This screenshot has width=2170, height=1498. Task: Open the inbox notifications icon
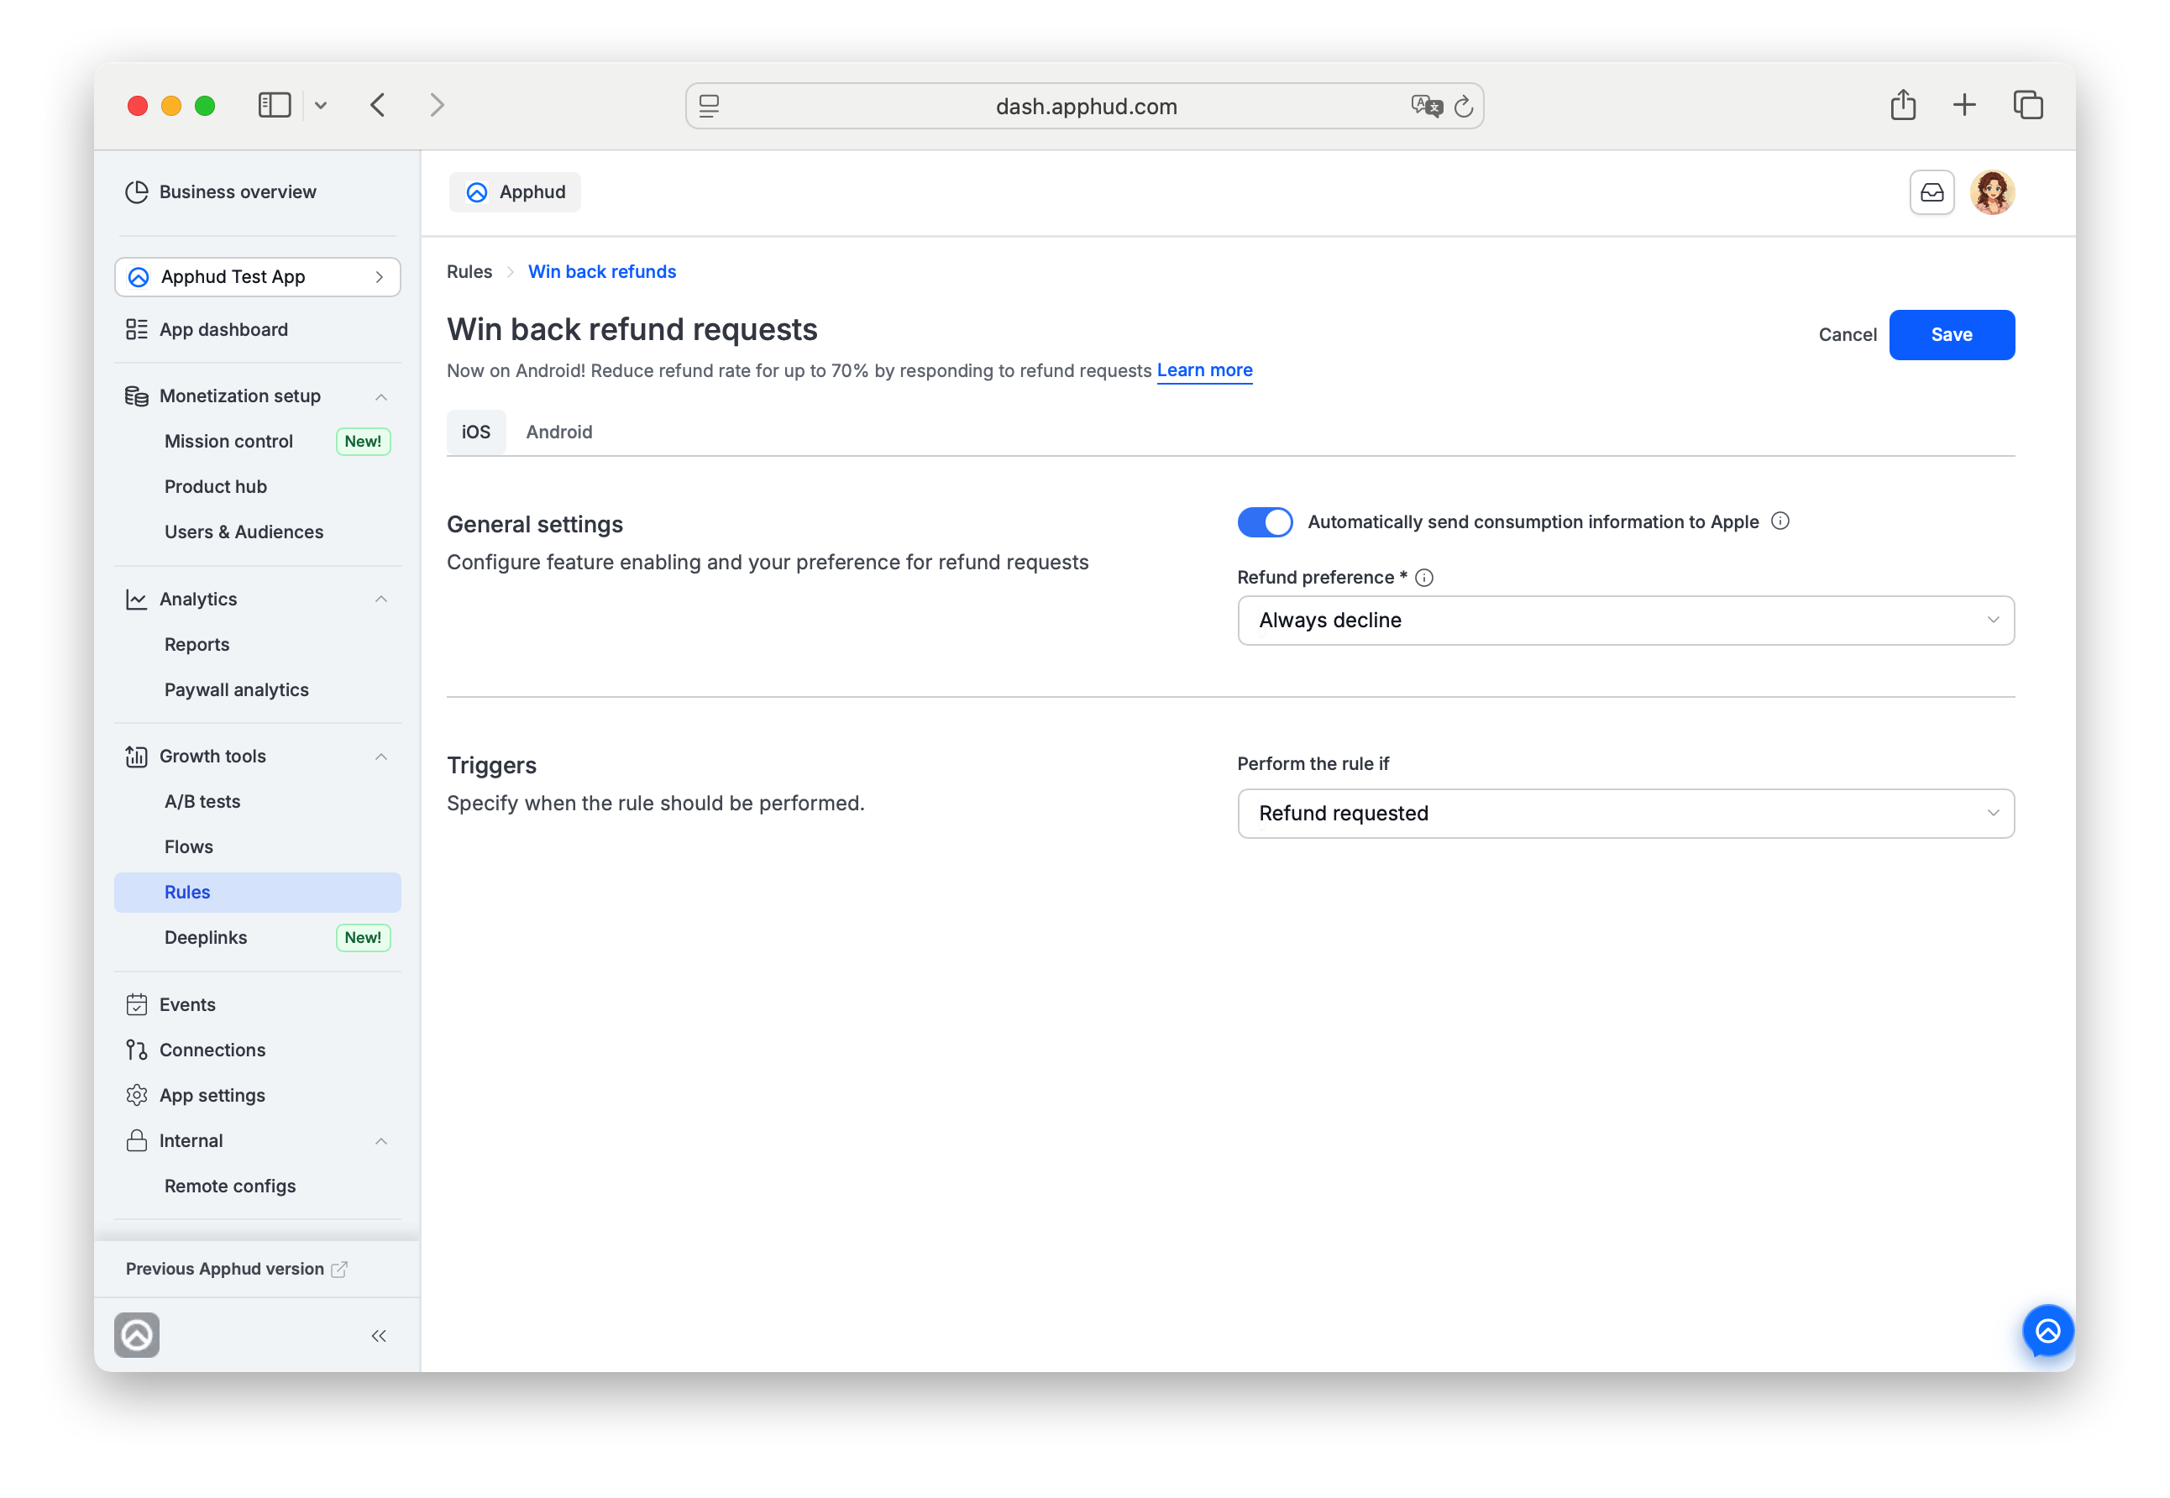click(1932, 192)
